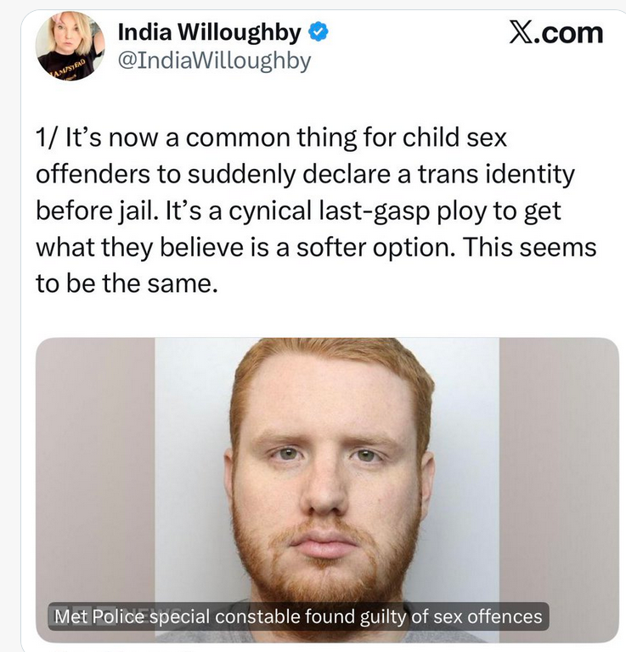Screen dimensions: 626x652
Task: Click 'guilty of sex offences' in the caption
Action: 451,616
